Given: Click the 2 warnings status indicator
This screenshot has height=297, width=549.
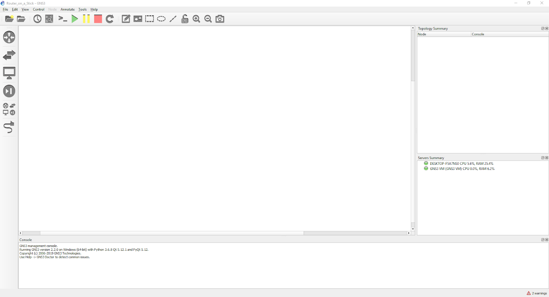Looking at the screenshot, I should tap(537, 293).
